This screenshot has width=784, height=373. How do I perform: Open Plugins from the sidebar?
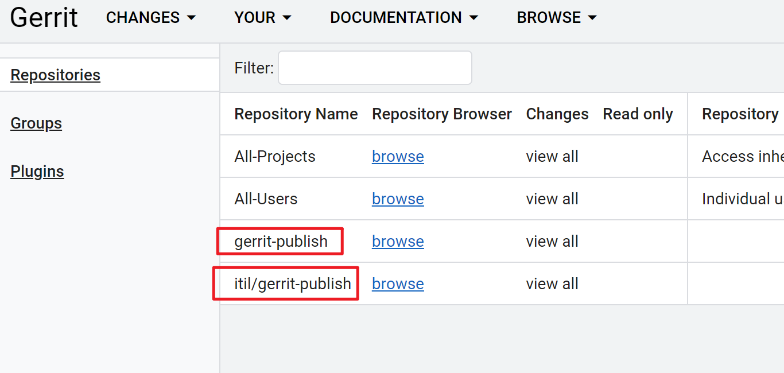[x=37, y=172]
